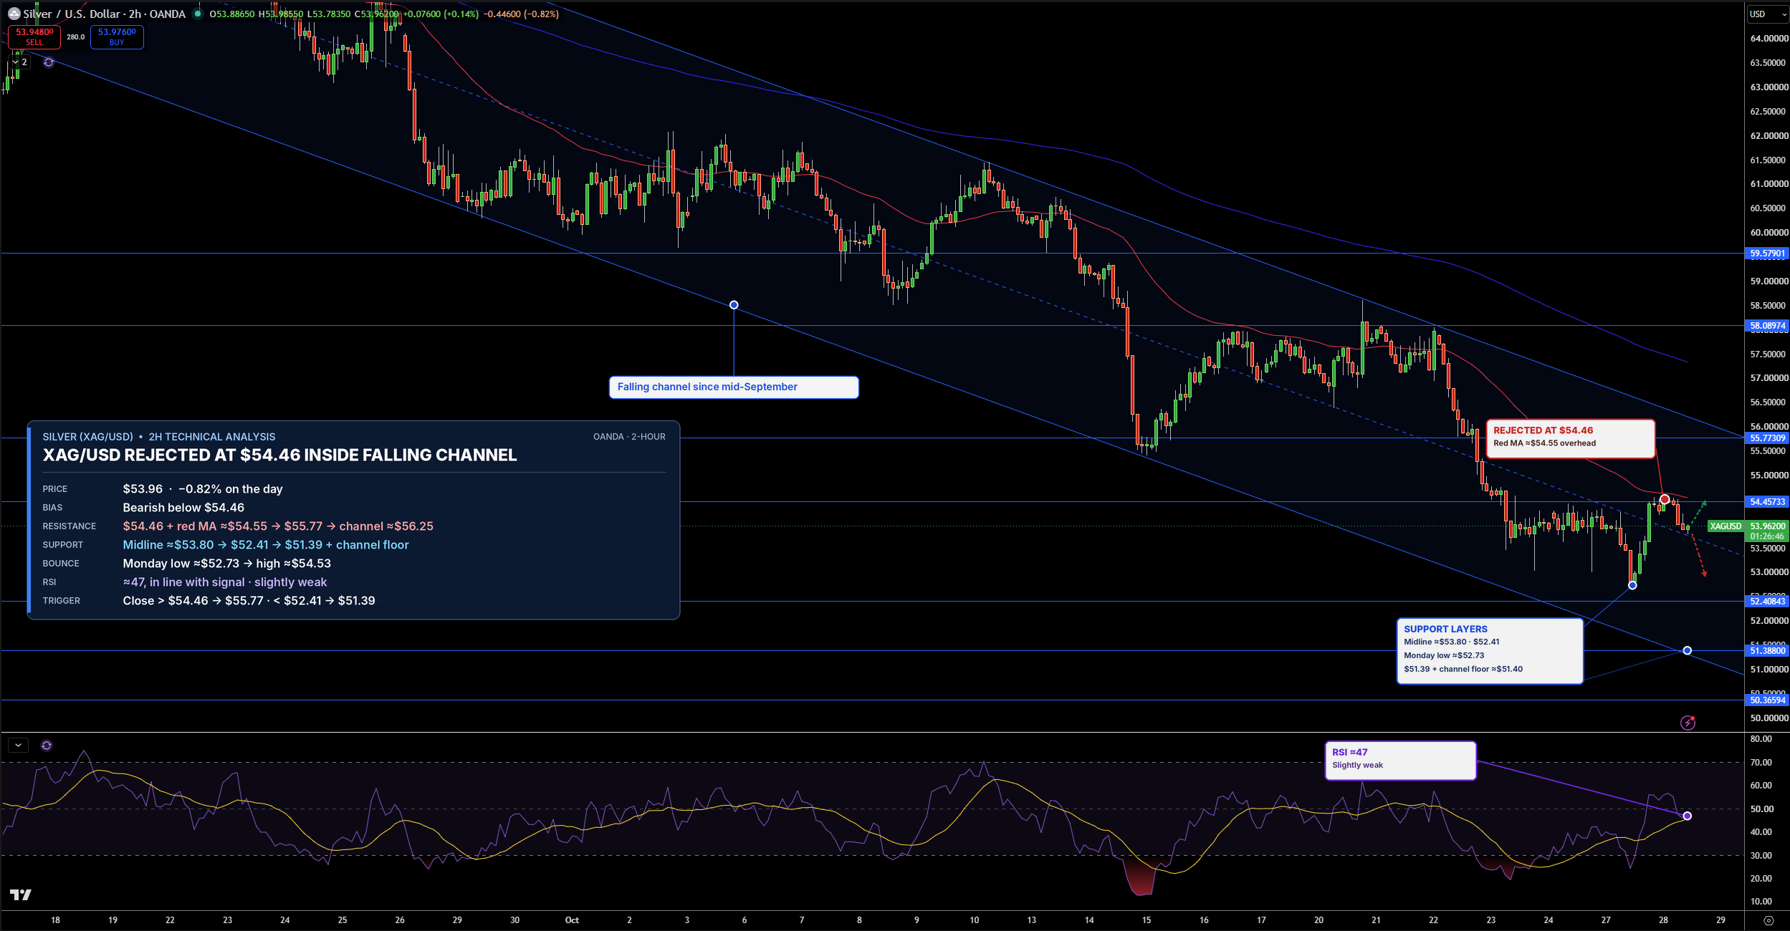Select the 'SUPPORT LAYERS' callout box
The height and width of the screenshot is (931, 1790).
click(x=1490, y=651)
